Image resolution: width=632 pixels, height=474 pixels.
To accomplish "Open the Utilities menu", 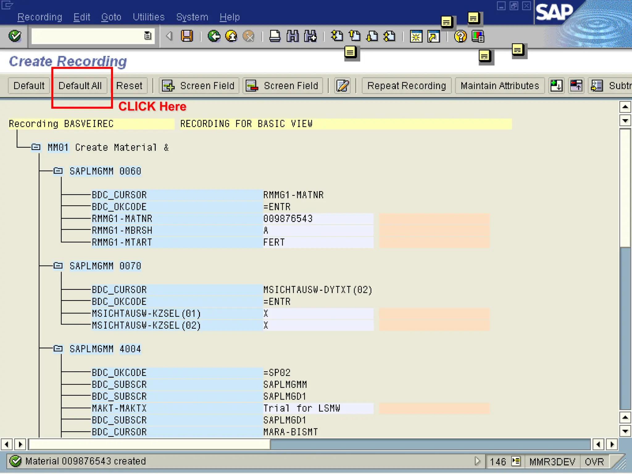I will coord(148,17).
